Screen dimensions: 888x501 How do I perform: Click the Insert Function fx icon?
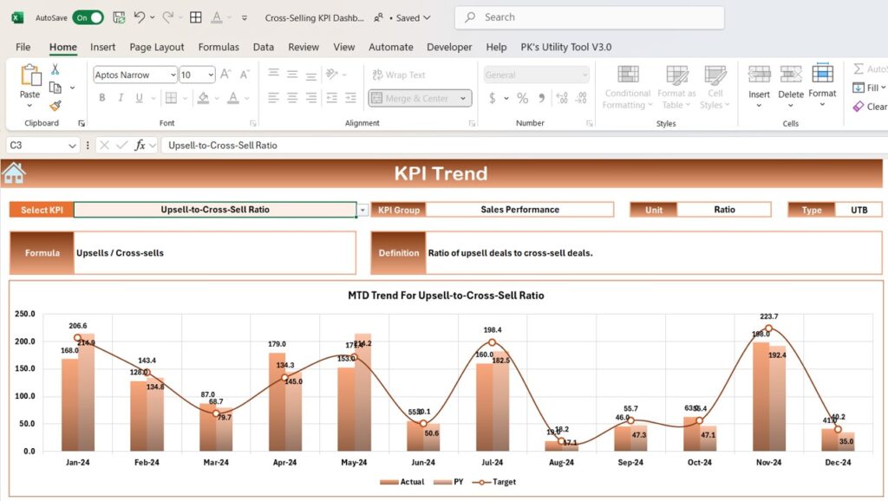140,145
